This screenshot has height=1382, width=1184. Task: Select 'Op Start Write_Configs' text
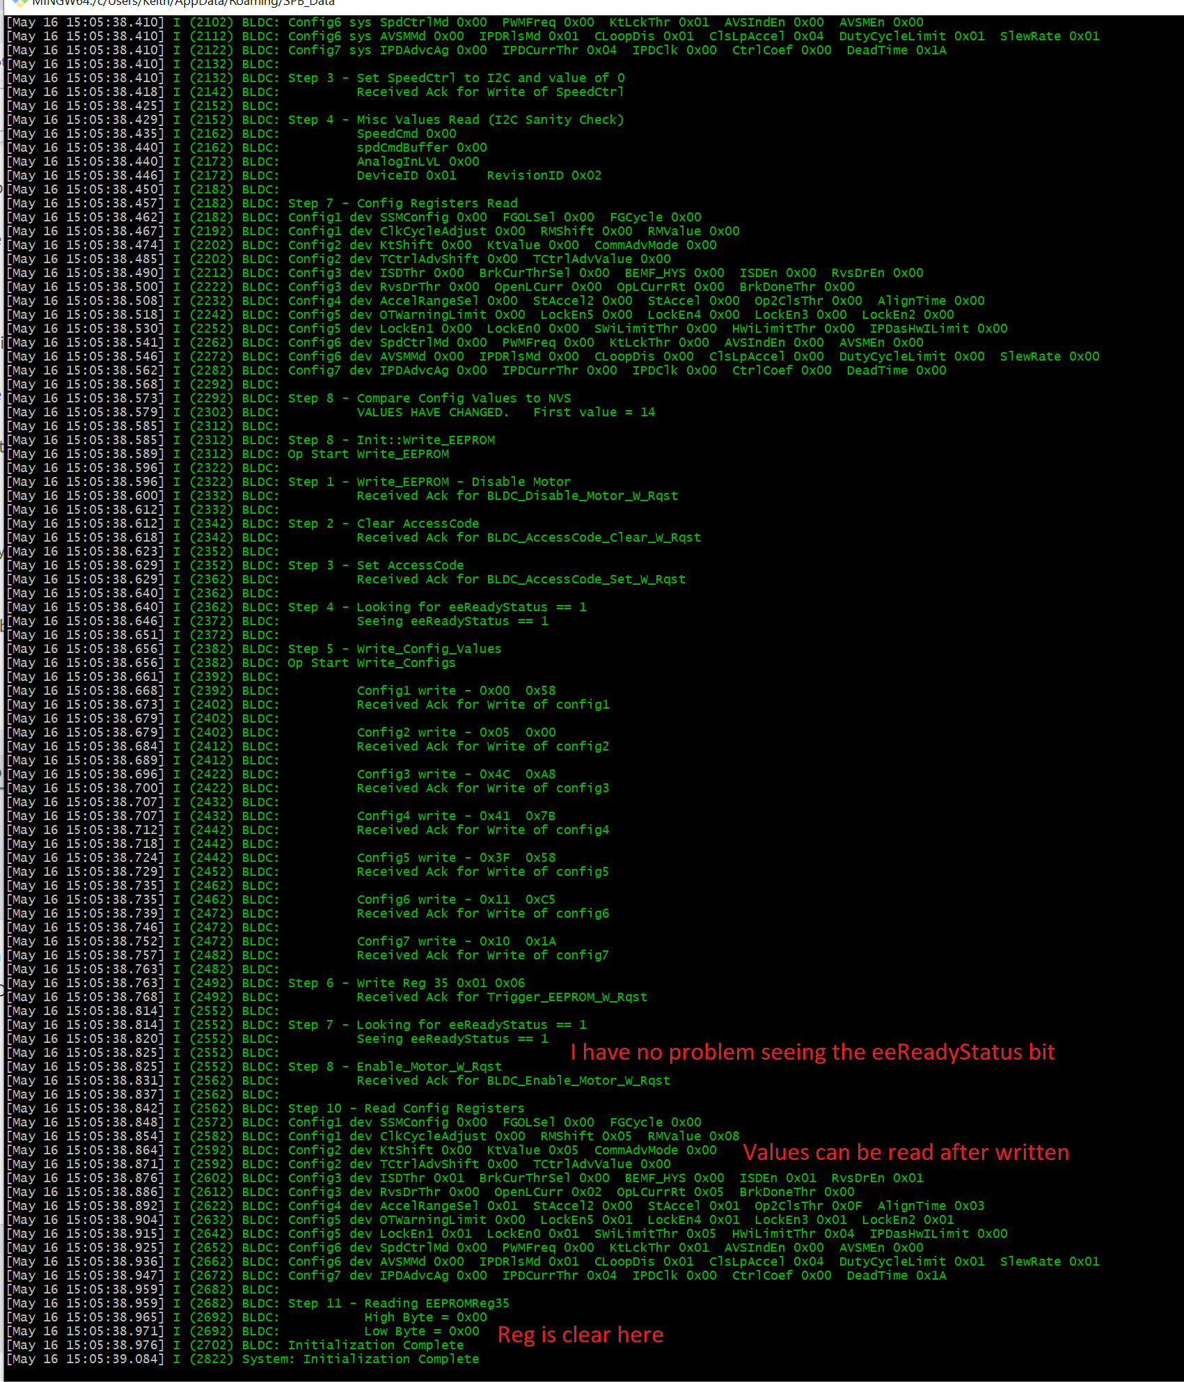point(372,663)
